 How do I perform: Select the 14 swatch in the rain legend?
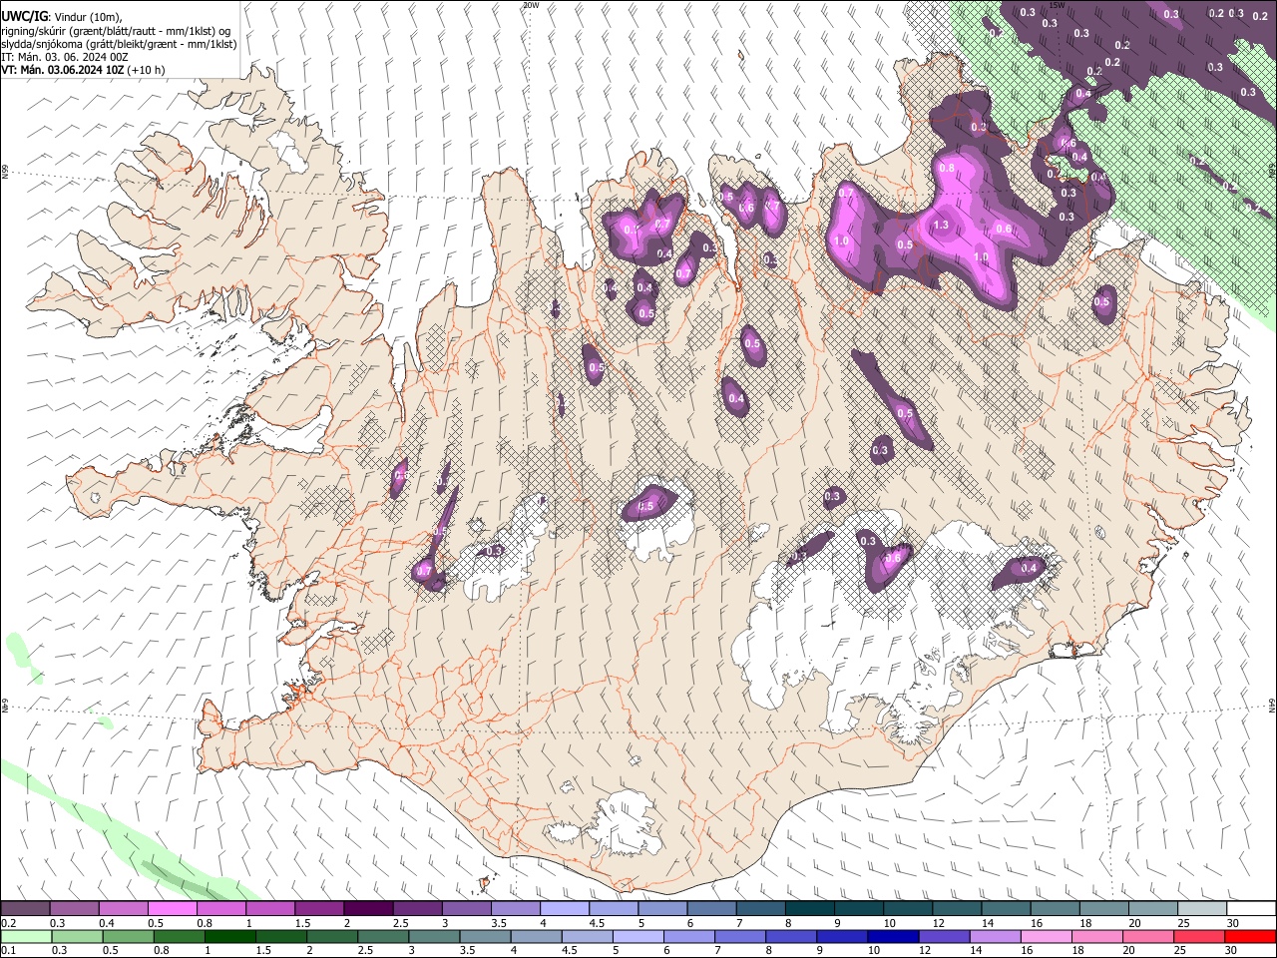(995, 936)
